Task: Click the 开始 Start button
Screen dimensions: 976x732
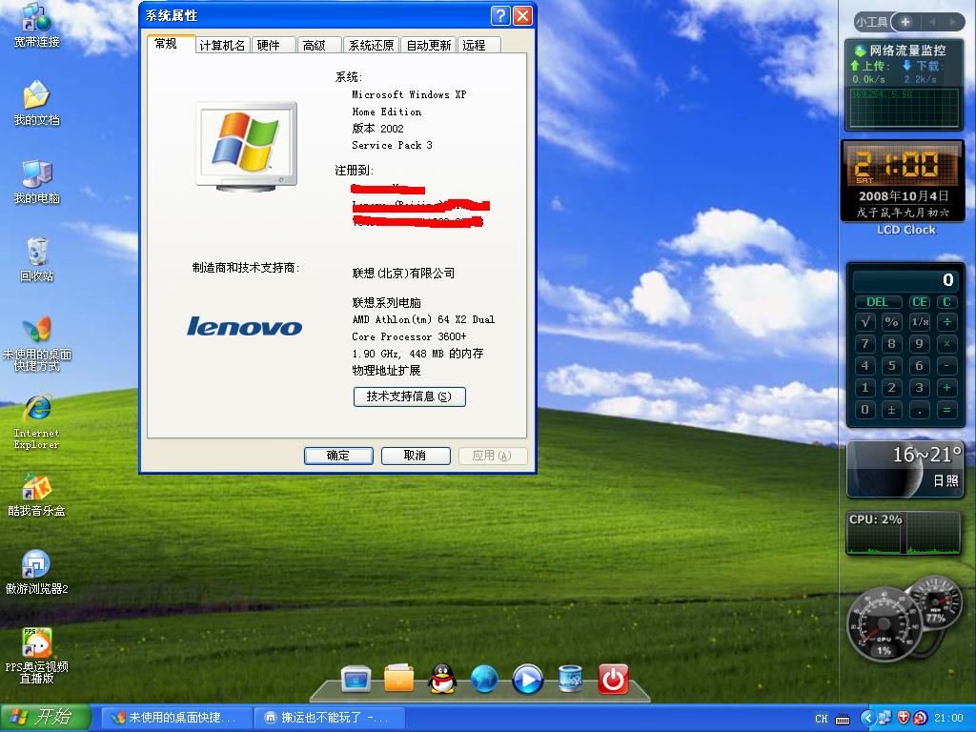Action: click(45, 718)
